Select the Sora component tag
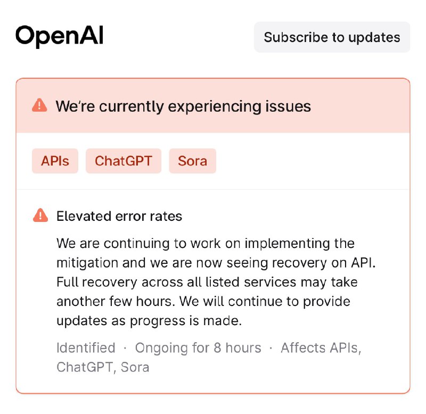The height and width of the screenshot is (414, 426). (192, 161)
